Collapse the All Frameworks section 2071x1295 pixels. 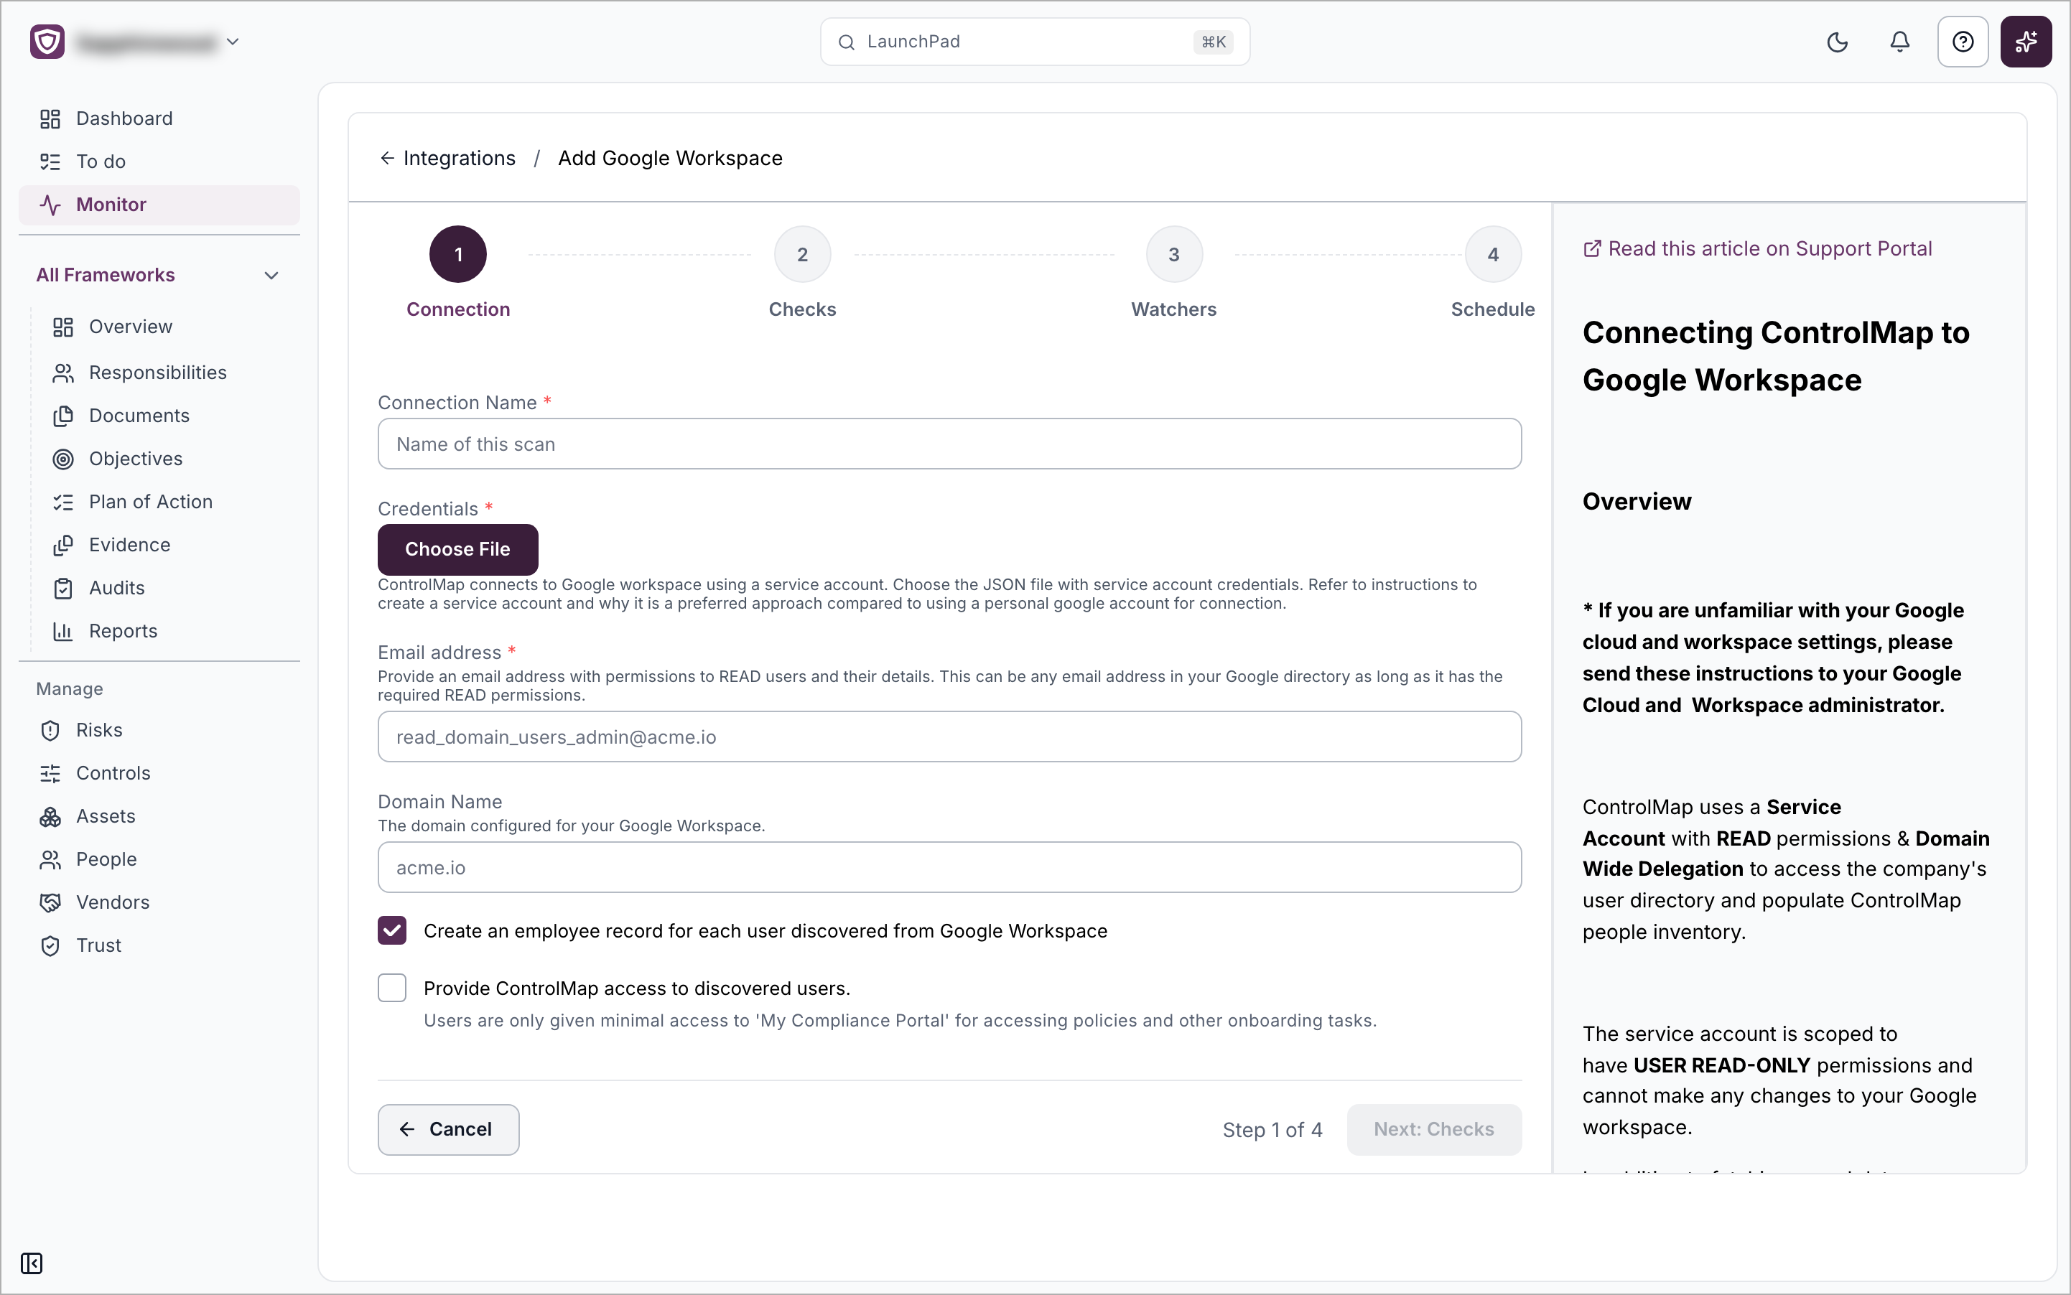click(271, 275)
